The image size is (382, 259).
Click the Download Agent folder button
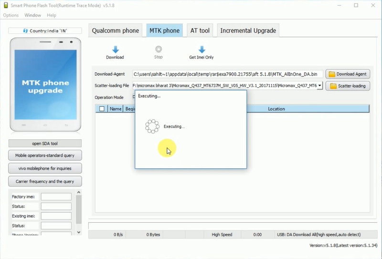348,74
